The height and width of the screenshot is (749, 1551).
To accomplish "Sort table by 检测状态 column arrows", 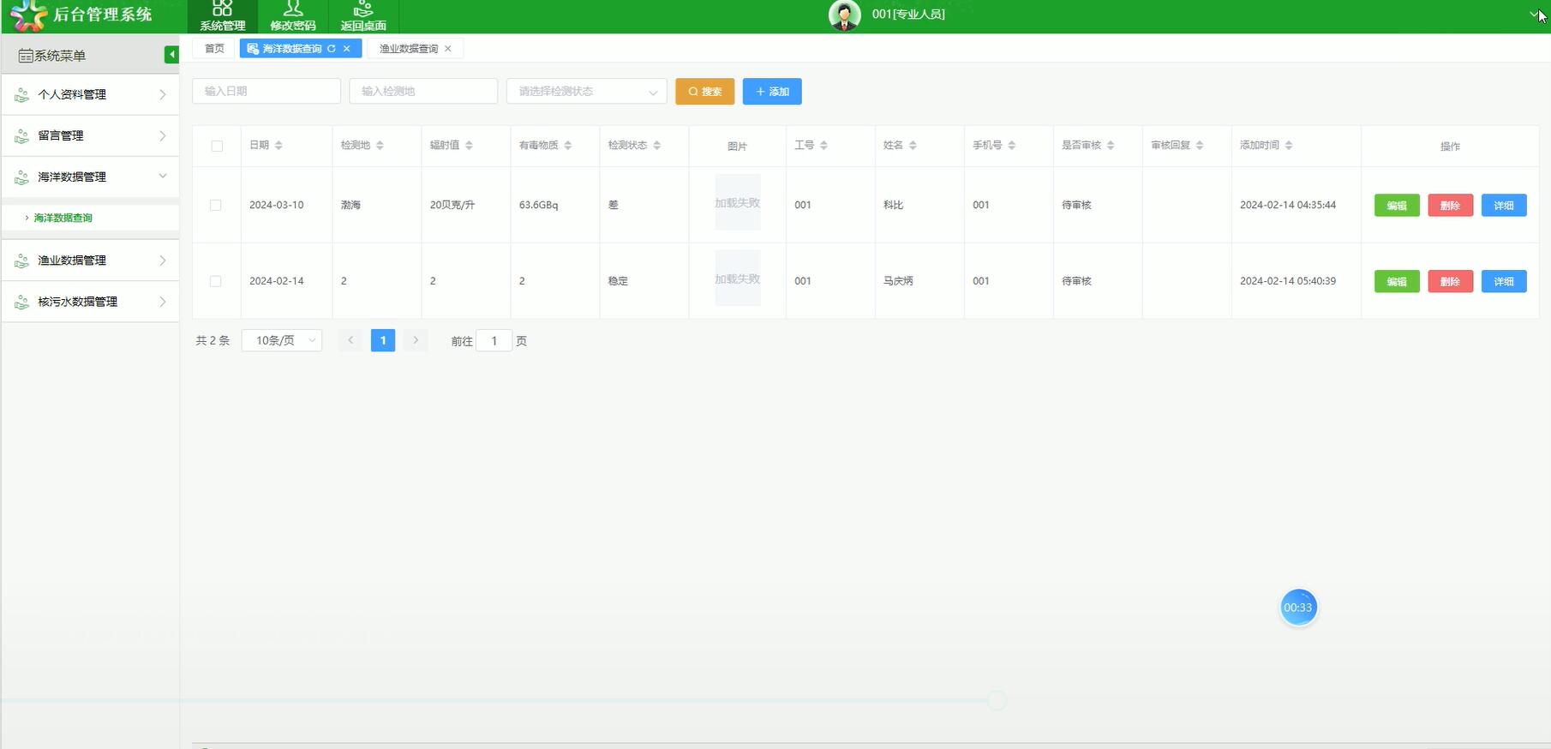I will [656, 146].
